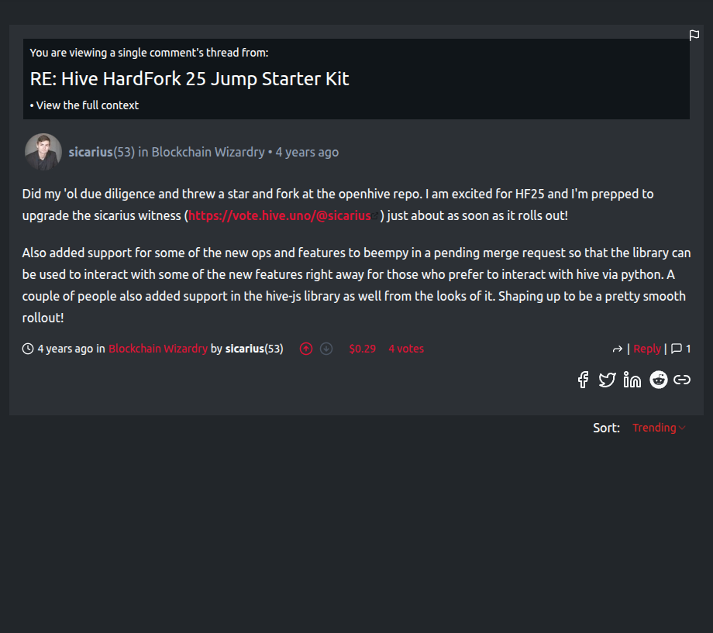Click the Reply link
This screenshot has height=633, width=713.
[x=647, y=349]
